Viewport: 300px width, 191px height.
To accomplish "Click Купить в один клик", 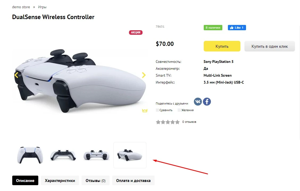I will [x=270, y=46].
